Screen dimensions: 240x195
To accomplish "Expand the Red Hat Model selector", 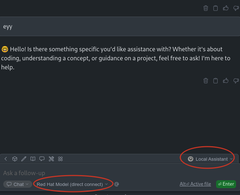I will point(72,184).
